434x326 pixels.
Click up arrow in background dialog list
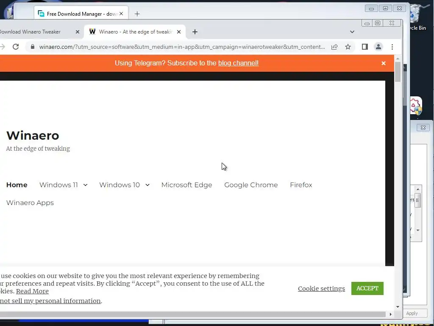click(x=418, y=189)
